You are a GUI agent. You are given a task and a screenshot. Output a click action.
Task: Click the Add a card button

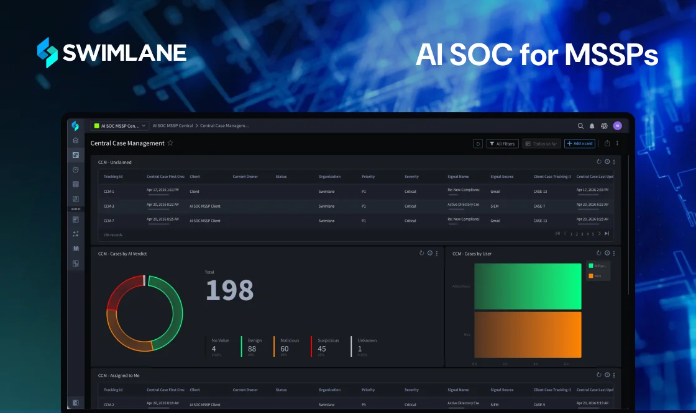point(580,144)
